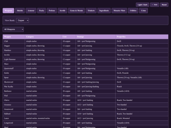Select the Weapons tab

coord(9,10)
